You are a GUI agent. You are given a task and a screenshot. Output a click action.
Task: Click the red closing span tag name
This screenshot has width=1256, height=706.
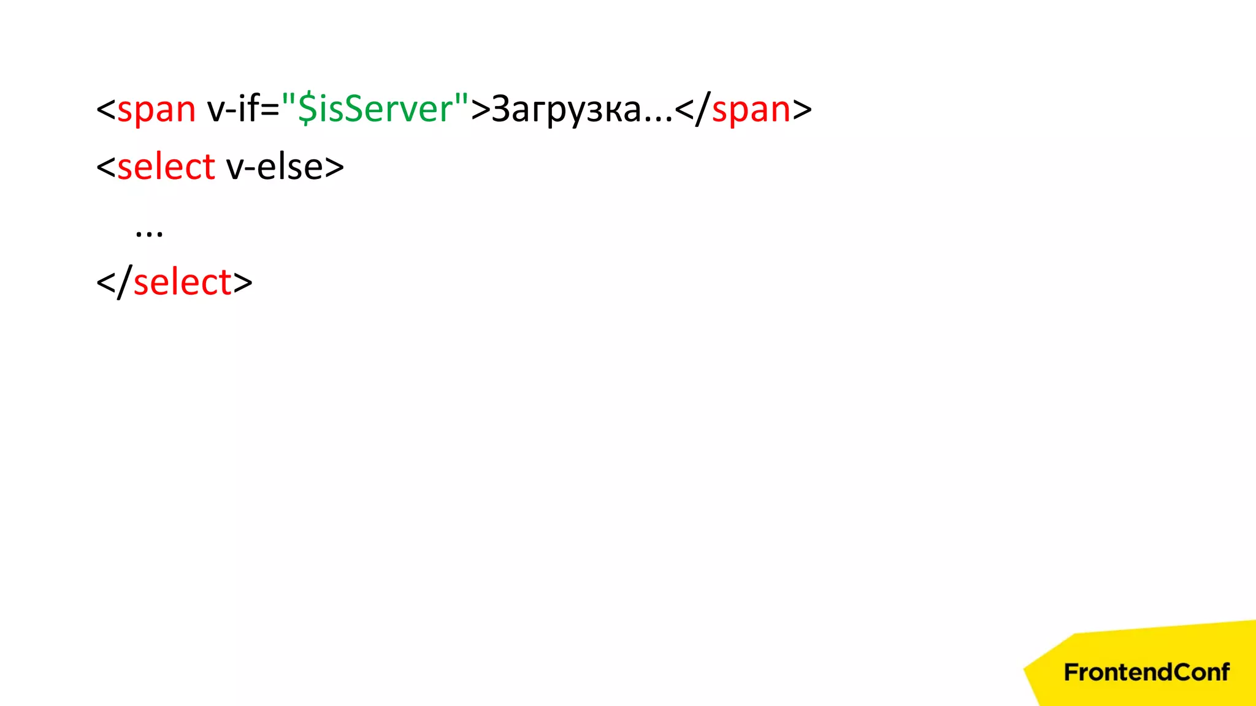click(x=751, y=112)
